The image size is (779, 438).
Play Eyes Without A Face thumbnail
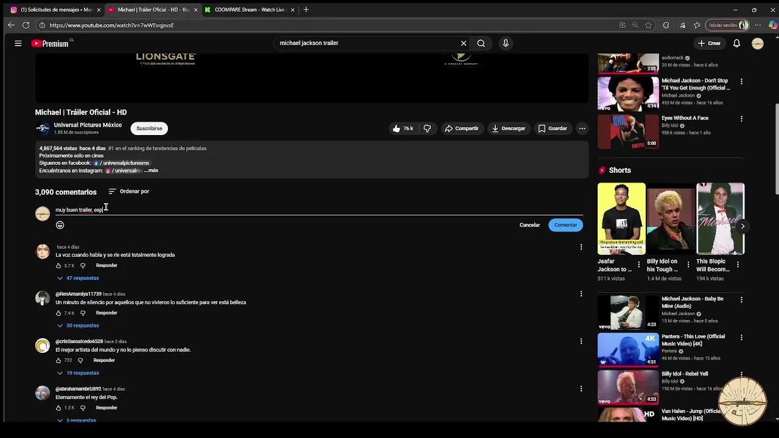tap(628, 131)
